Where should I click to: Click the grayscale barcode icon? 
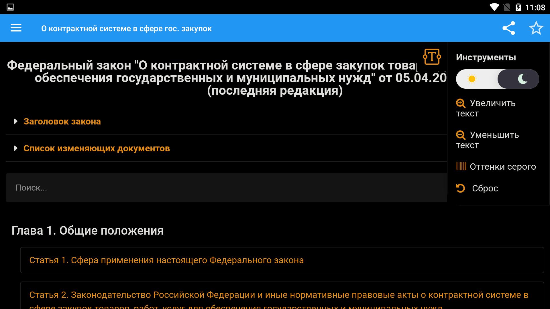coord(461,166)
